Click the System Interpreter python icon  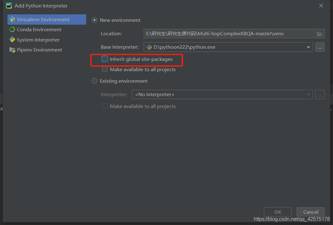click(x=12, y=40)
